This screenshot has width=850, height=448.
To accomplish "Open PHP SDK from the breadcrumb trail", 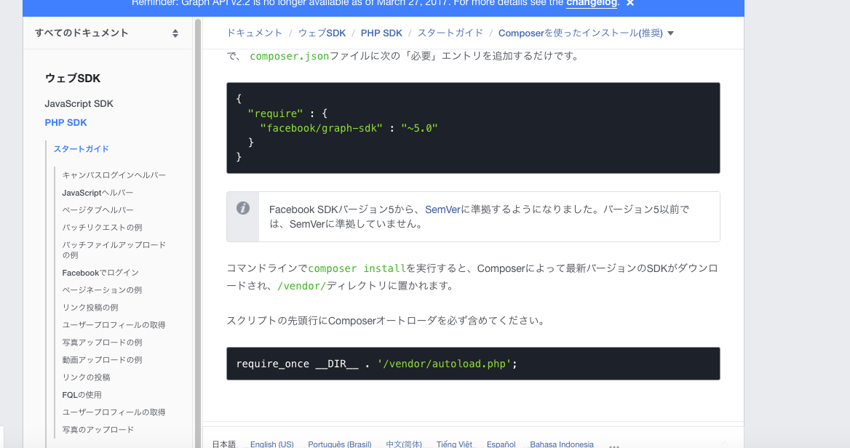I will 381,33.
